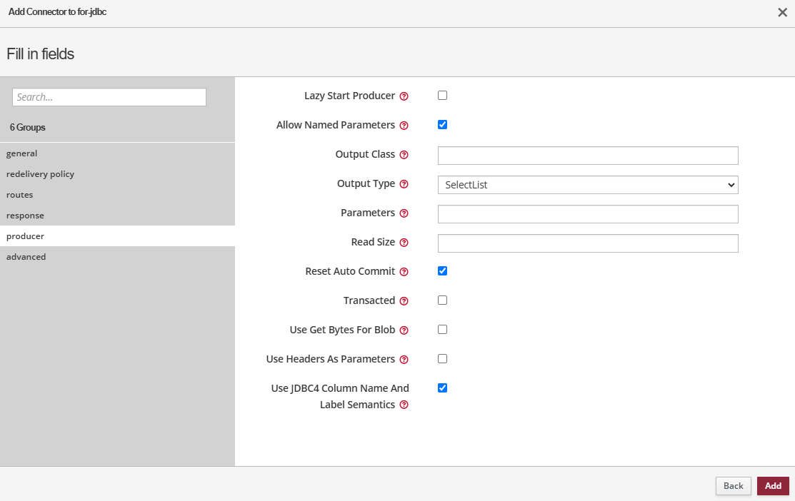Click the Output Type help icon
The height and width of the screenshot is (501, 795).
(404, 184)
